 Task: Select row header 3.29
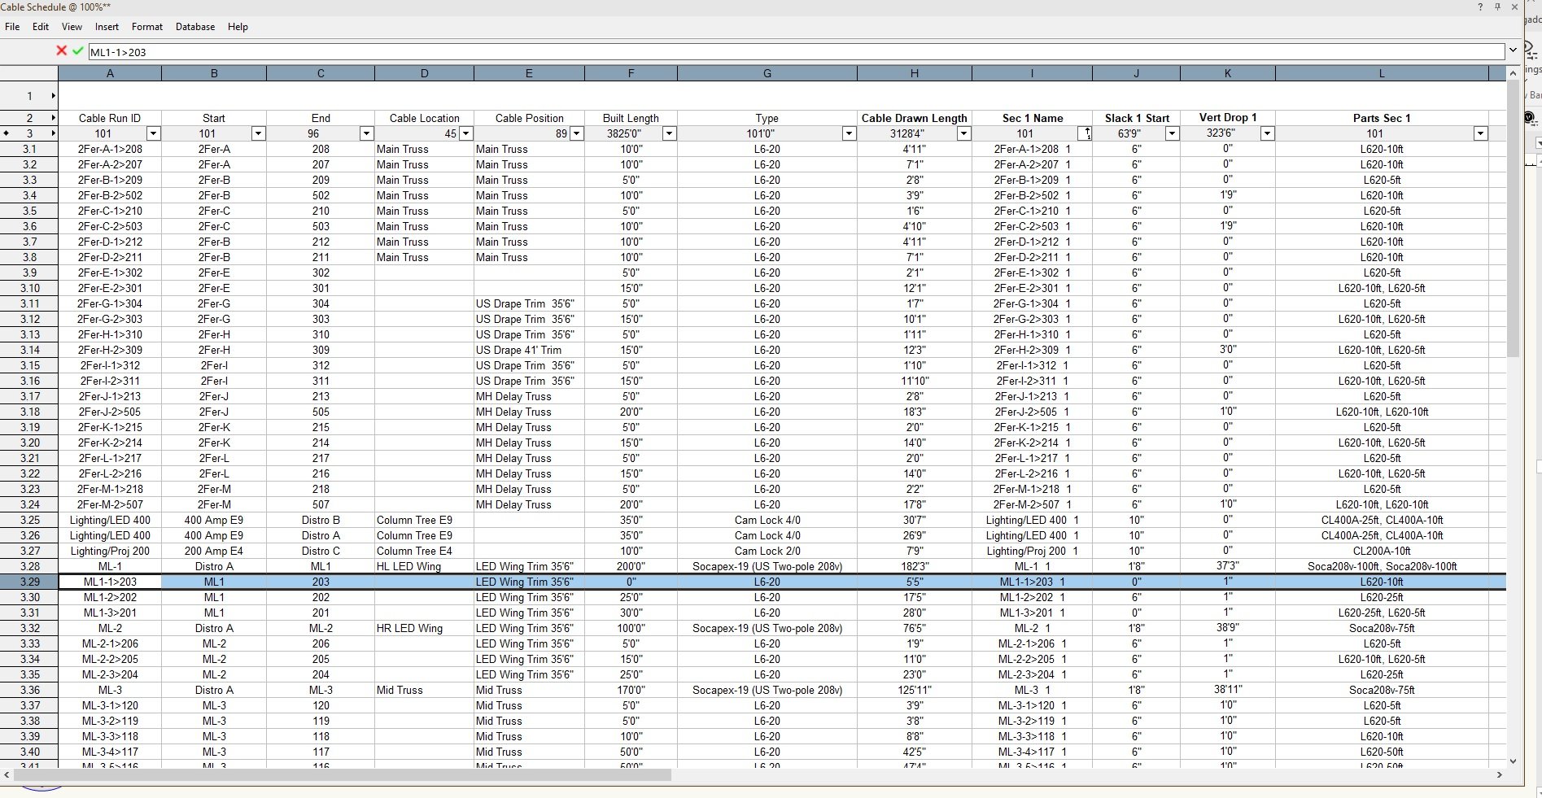coord(29,582)
